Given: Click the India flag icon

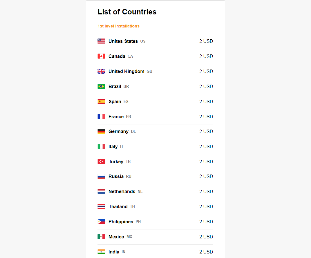Looking at the screenshot, I should 101,252.
